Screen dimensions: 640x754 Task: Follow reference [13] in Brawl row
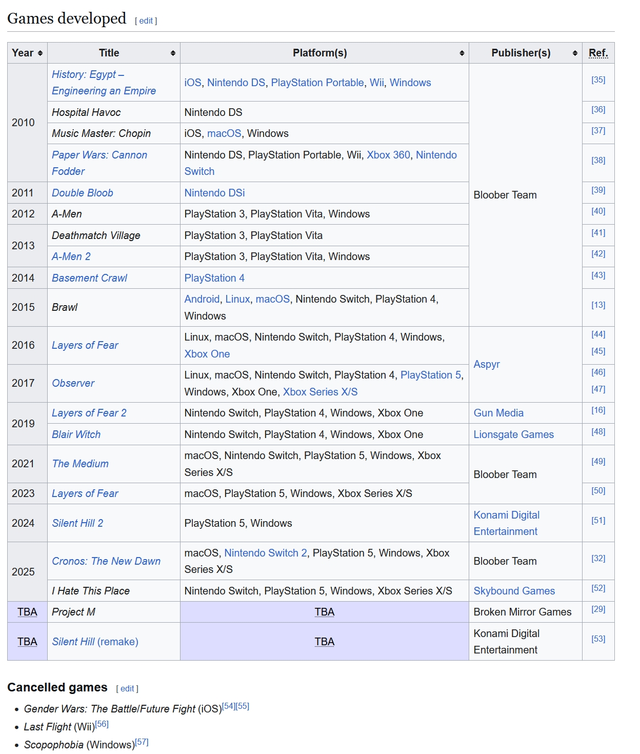598,305
